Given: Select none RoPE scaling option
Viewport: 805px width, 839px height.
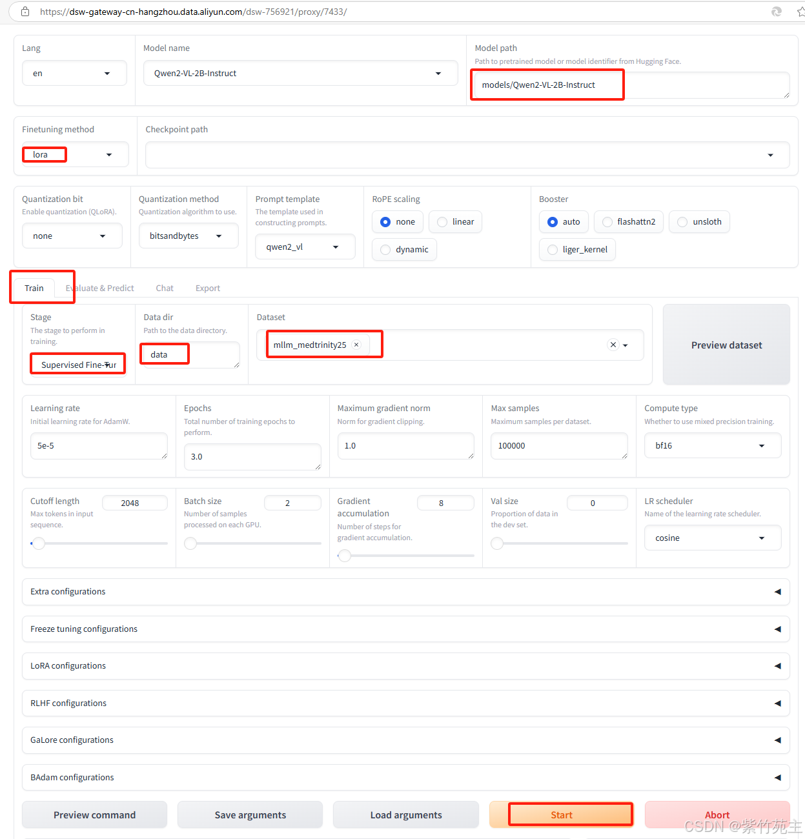Looking at the screenshot, I should [x=398, y=222].
